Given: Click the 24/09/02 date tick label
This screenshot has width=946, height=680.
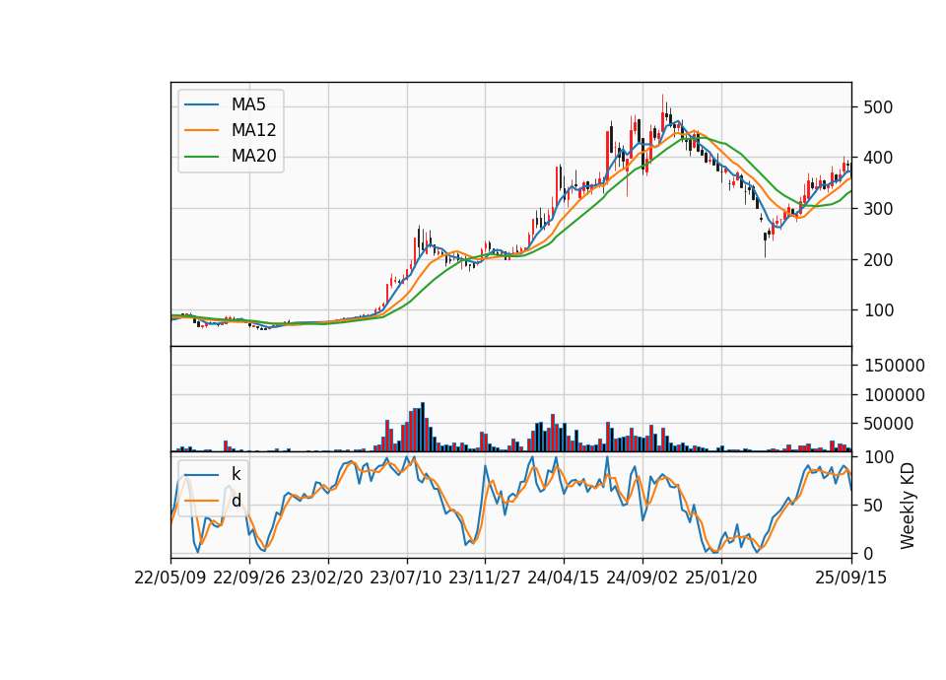Looking at the screenshot, I should coord(642,578).
